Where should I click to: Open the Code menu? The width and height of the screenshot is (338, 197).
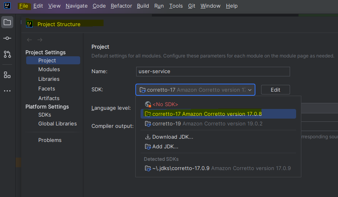point(99,6)
